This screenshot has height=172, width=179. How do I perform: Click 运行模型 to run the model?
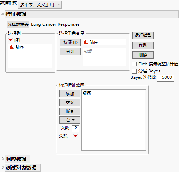pos(143,35)
